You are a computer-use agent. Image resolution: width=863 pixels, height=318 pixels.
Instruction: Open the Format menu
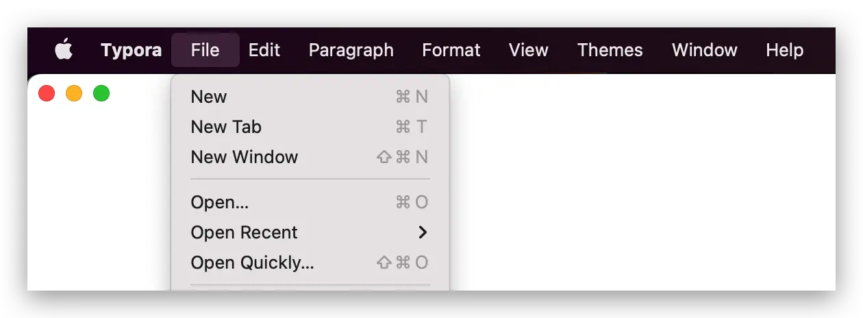[451, 50]
